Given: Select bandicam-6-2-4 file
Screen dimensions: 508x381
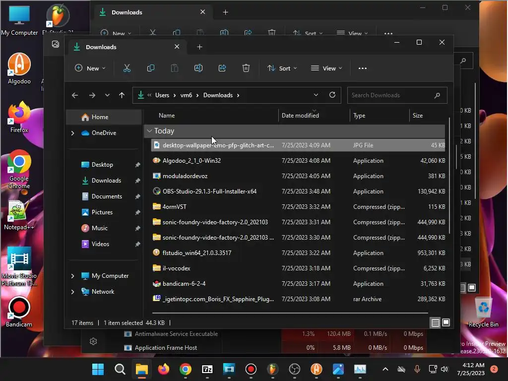Looking at the screenshot, I should [298, 284].
